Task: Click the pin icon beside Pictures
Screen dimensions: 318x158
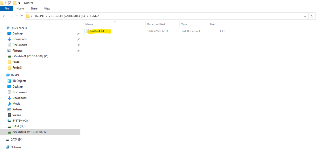Action: (79, 51)
